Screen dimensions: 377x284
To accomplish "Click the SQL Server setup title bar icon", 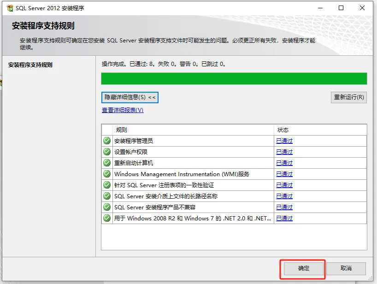I will coord(10,8).
